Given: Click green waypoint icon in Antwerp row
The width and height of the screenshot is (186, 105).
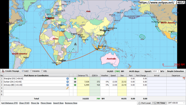Looking at the screenshot, I should (75, 85).
